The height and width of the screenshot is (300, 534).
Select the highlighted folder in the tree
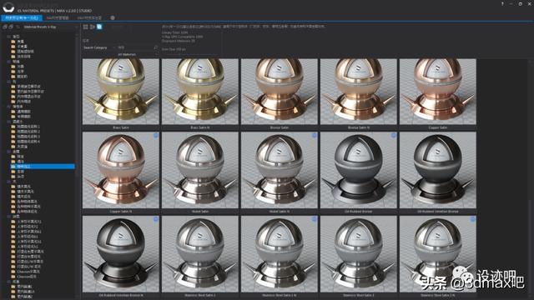coord(43,167)
